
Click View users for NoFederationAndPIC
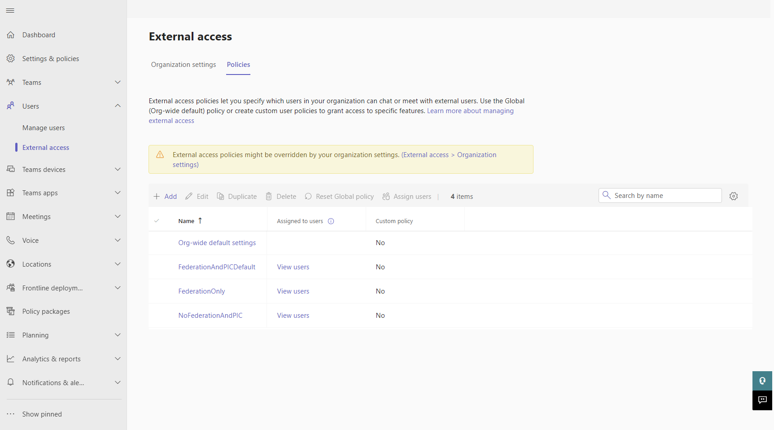[x=293, y=316]
